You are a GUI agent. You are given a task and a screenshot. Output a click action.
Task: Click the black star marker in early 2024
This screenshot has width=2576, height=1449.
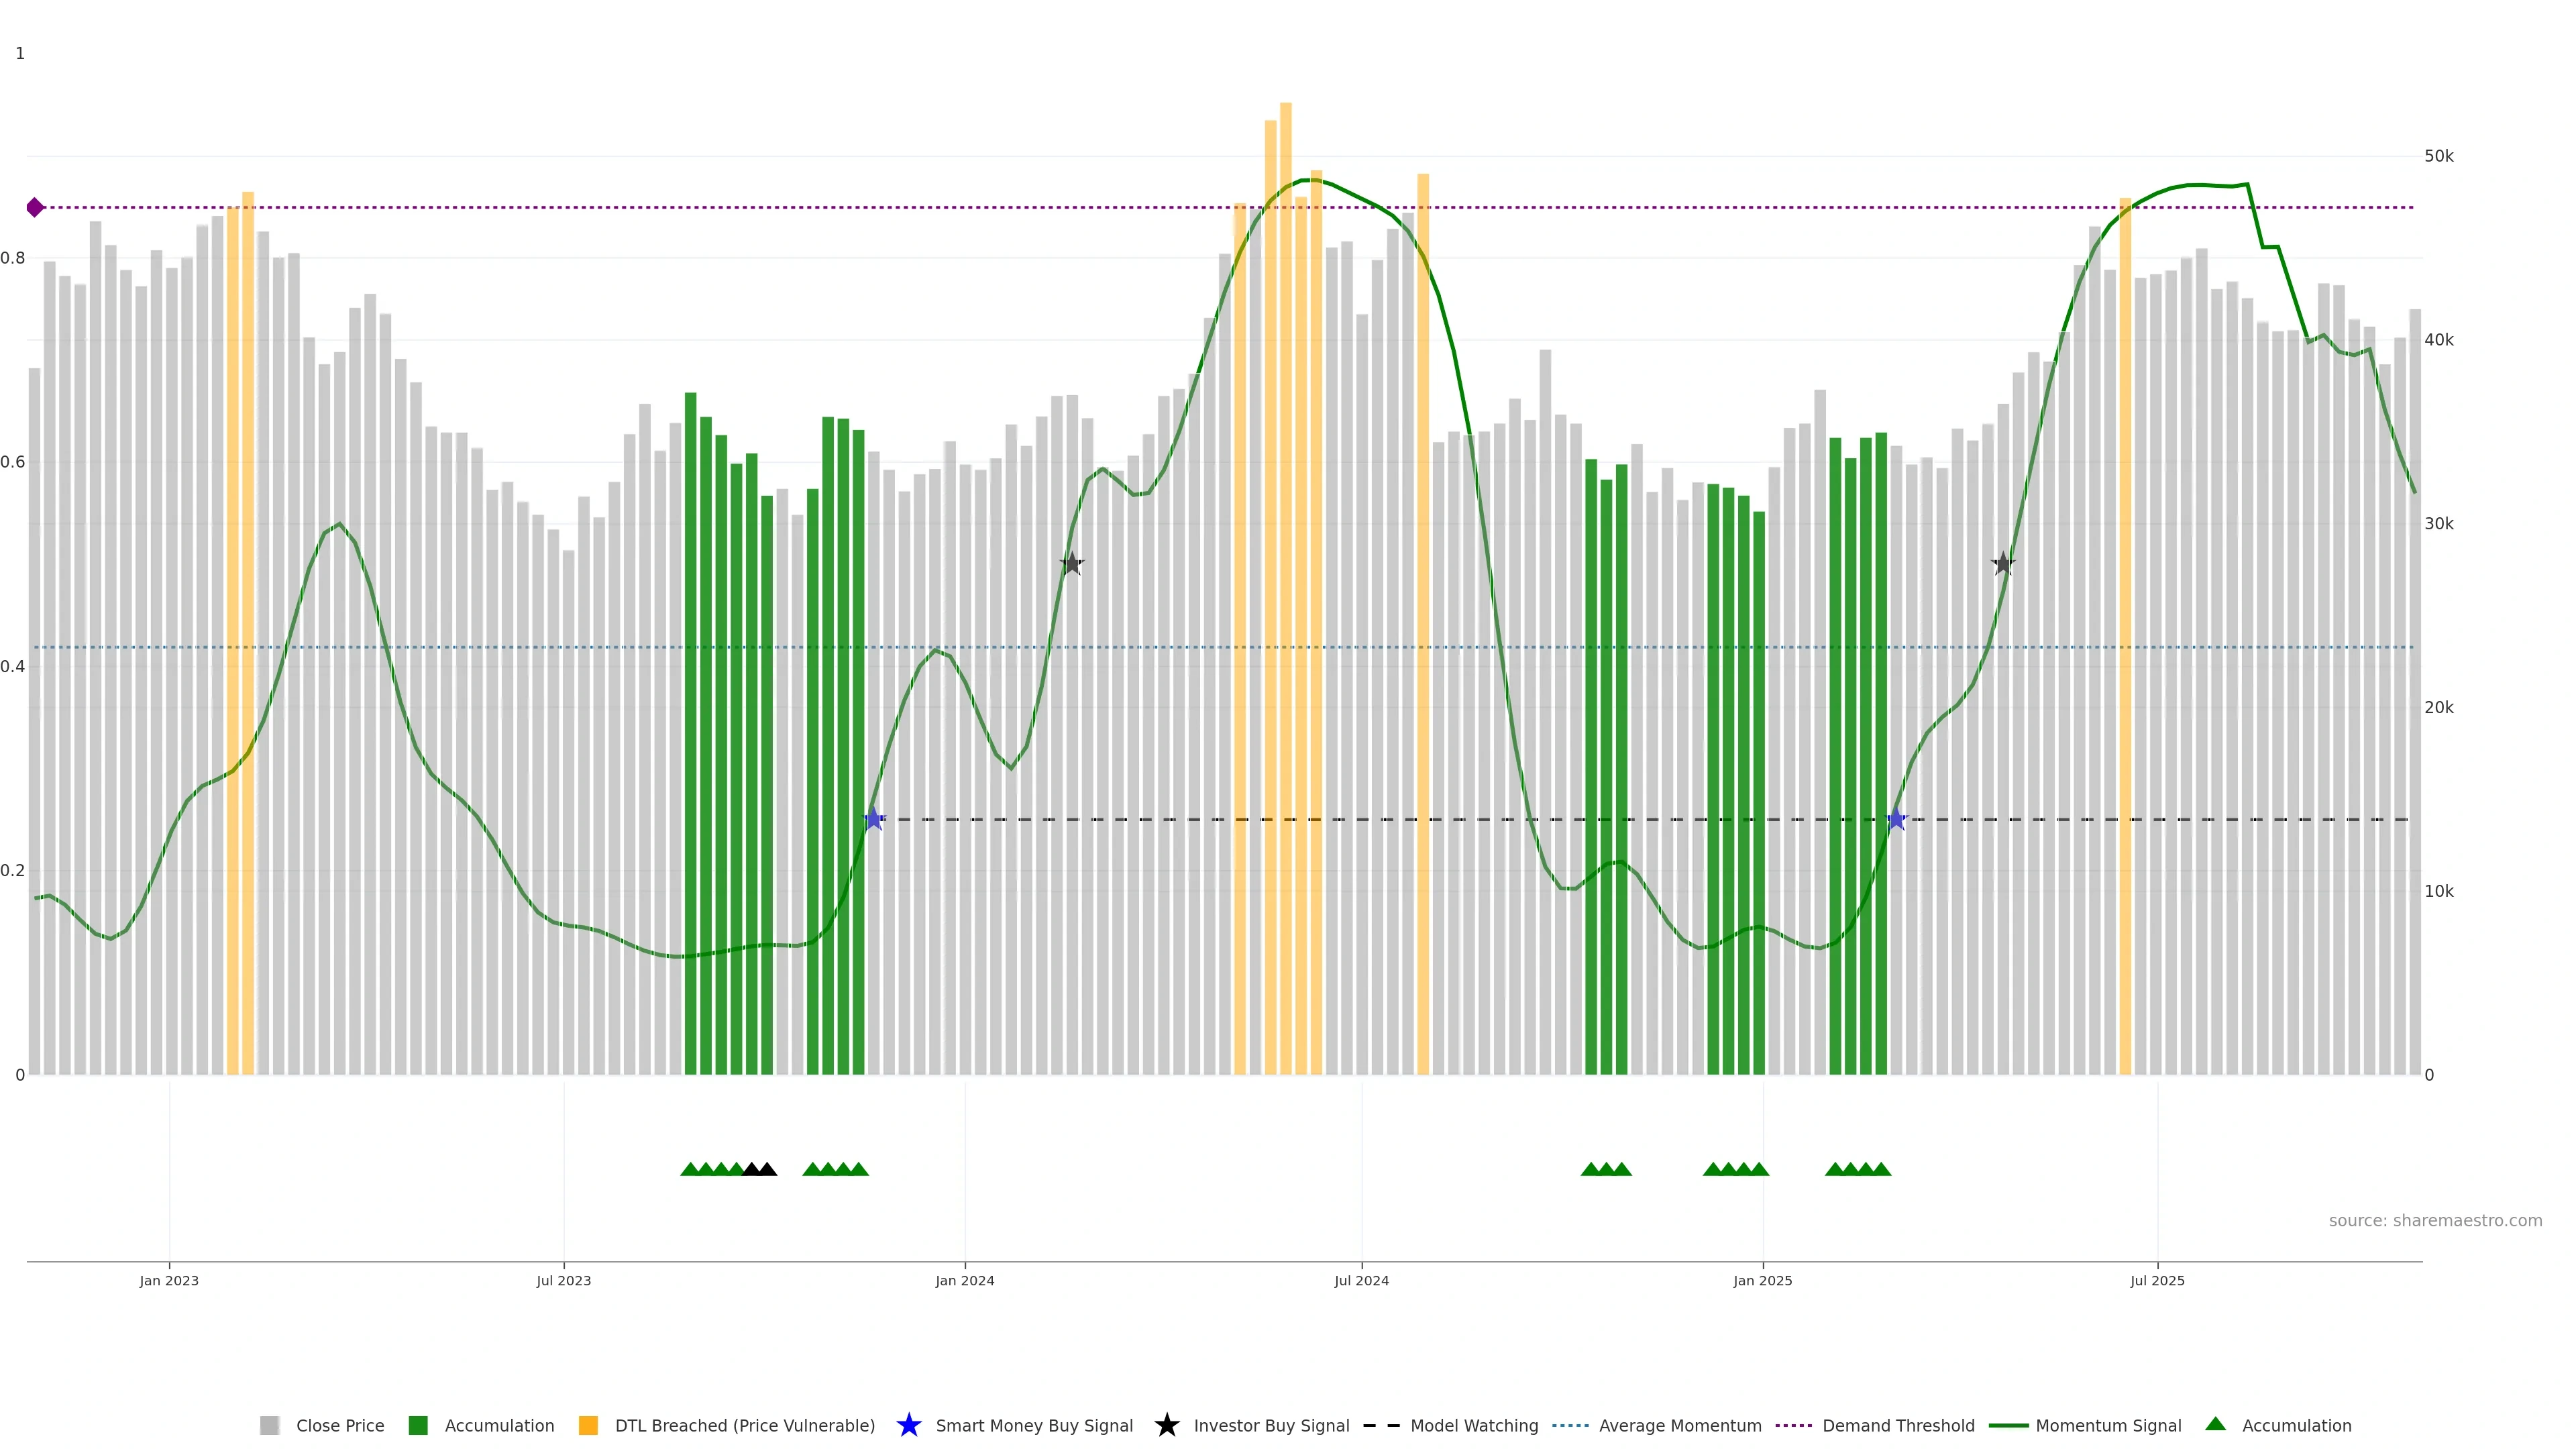[1071, 564]
